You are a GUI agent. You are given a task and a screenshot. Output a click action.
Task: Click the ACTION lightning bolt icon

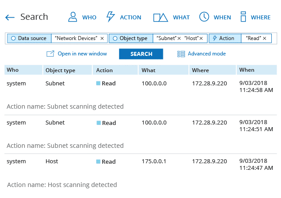tap(110, 17)
